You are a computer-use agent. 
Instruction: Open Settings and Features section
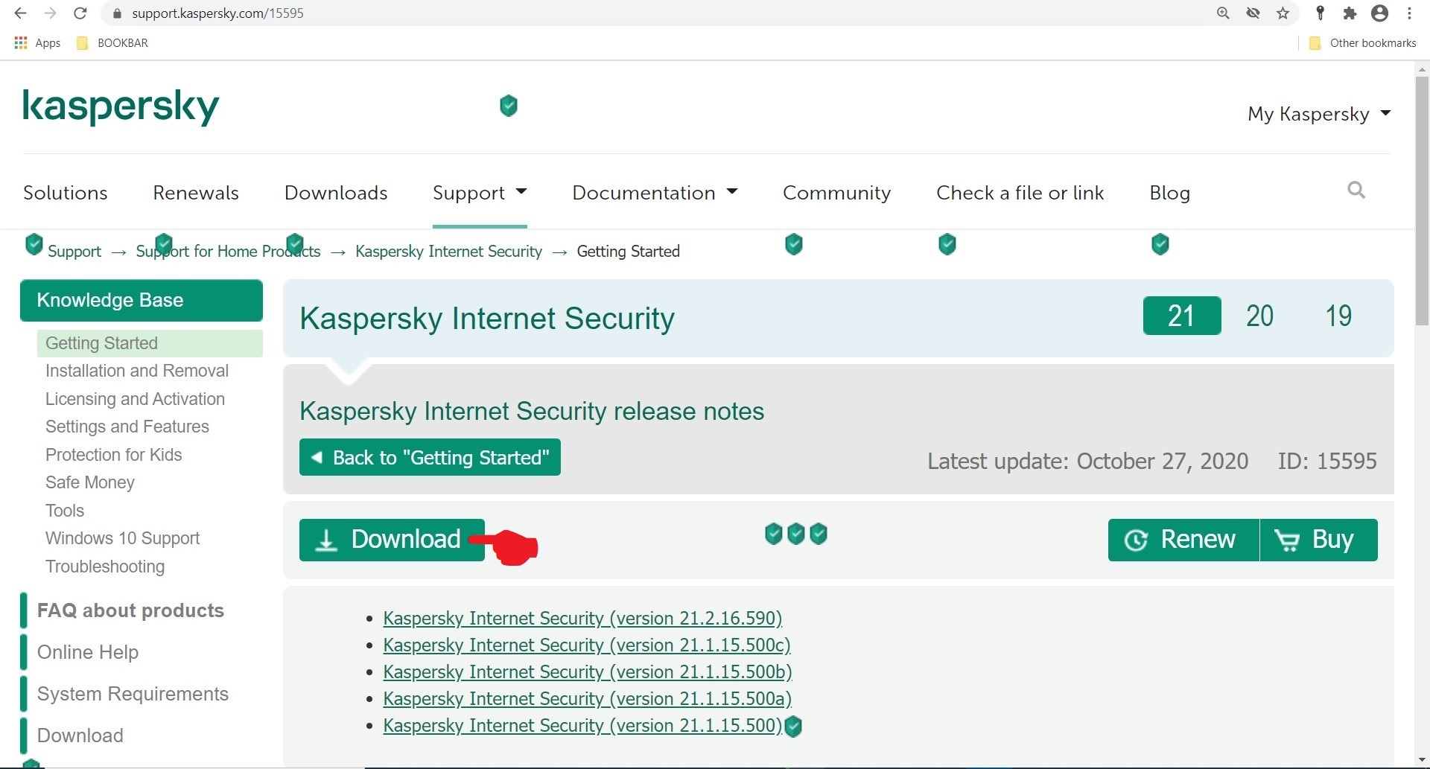(x=127, y=427)
